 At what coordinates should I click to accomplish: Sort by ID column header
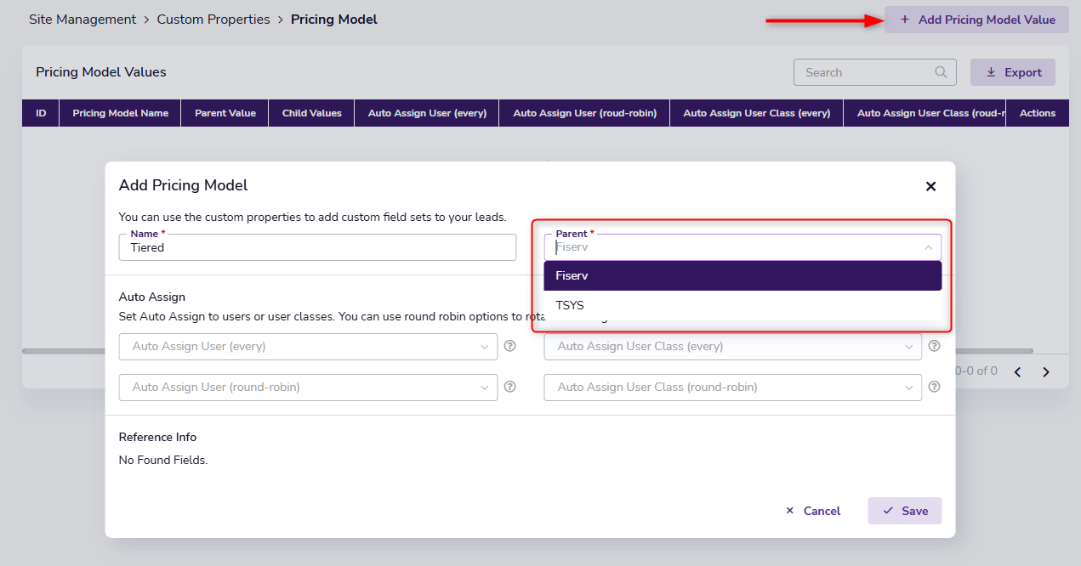tap(41, 113)
